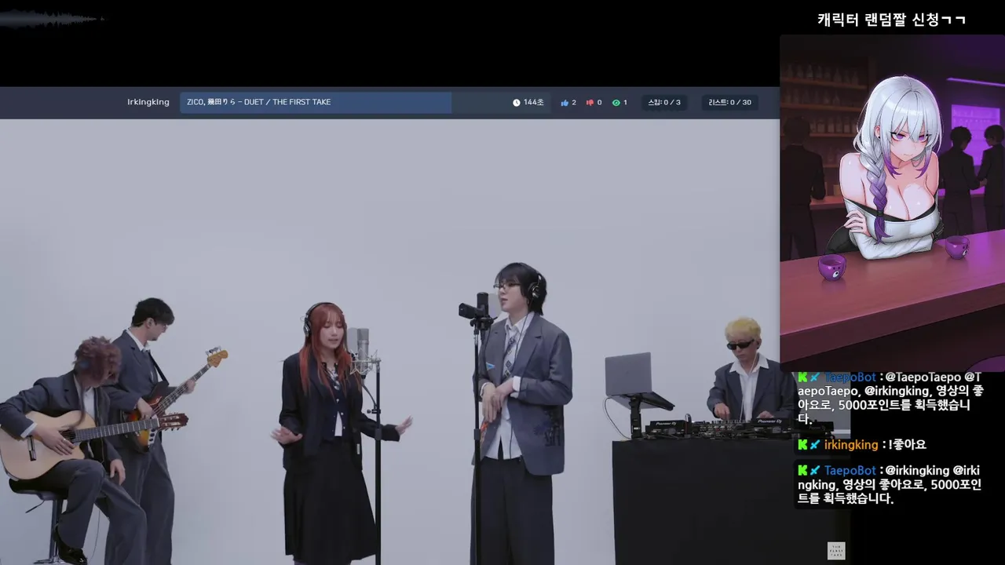Click the irkingking requester name in top bar
Image resolution: width=1005 pixels, height=565 pixels.
click(148, 103)
